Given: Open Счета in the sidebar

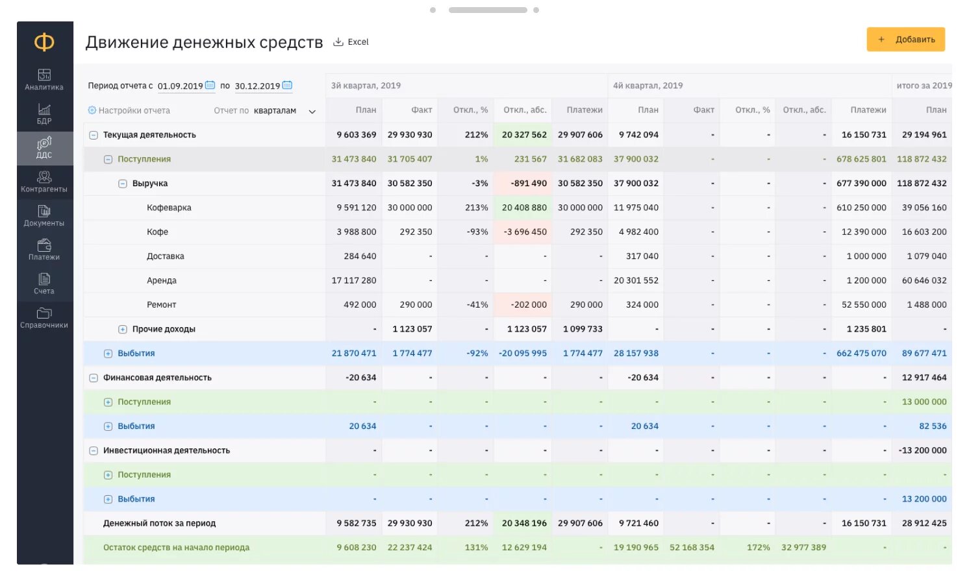Looking at the screenshot, I should pyautogui.click(x=44, y=284).
